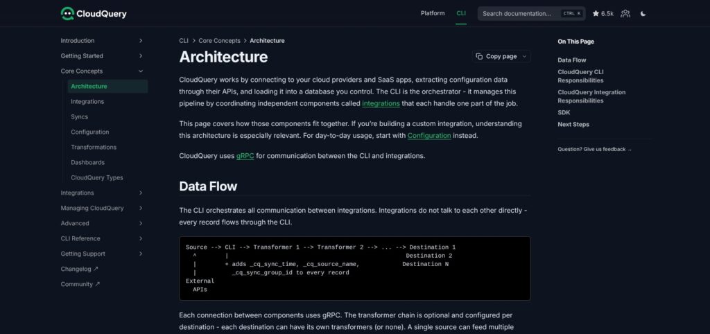Jump to SDK in On This Page
The image size is (710, 334).
coord(564,113)
